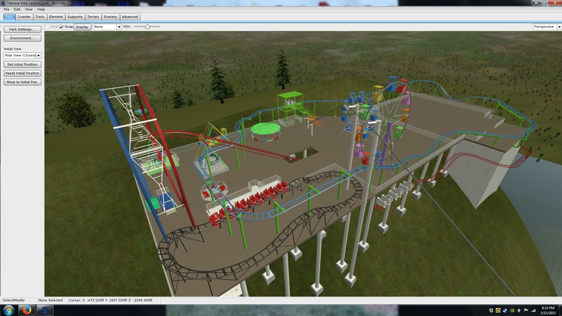Open the NVIDIA tray icon
562x316 pixels.
coord(512,310)
